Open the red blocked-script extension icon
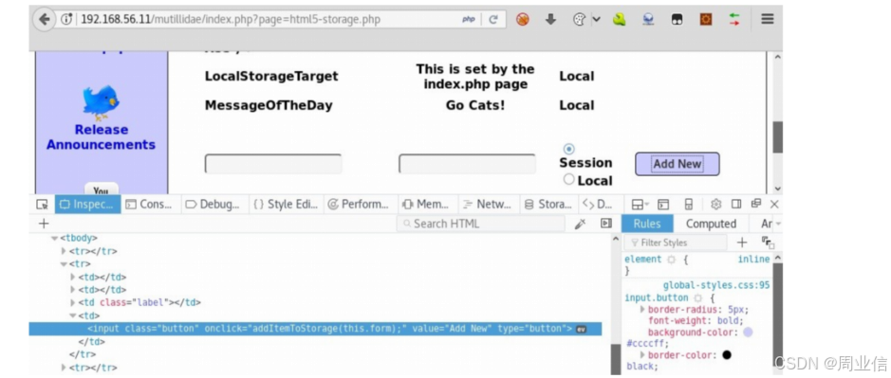 (523, 19)
